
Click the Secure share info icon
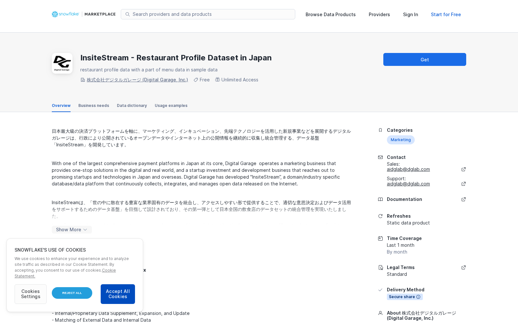[418, 297]
